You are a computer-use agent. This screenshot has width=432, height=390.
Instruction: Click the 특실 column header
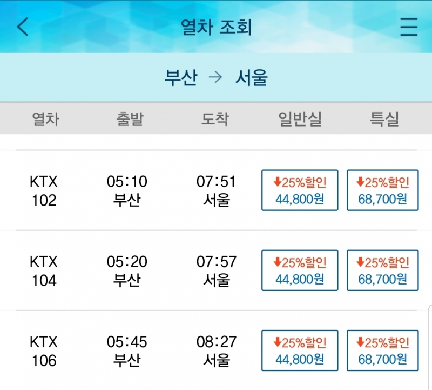pos(384,119)
